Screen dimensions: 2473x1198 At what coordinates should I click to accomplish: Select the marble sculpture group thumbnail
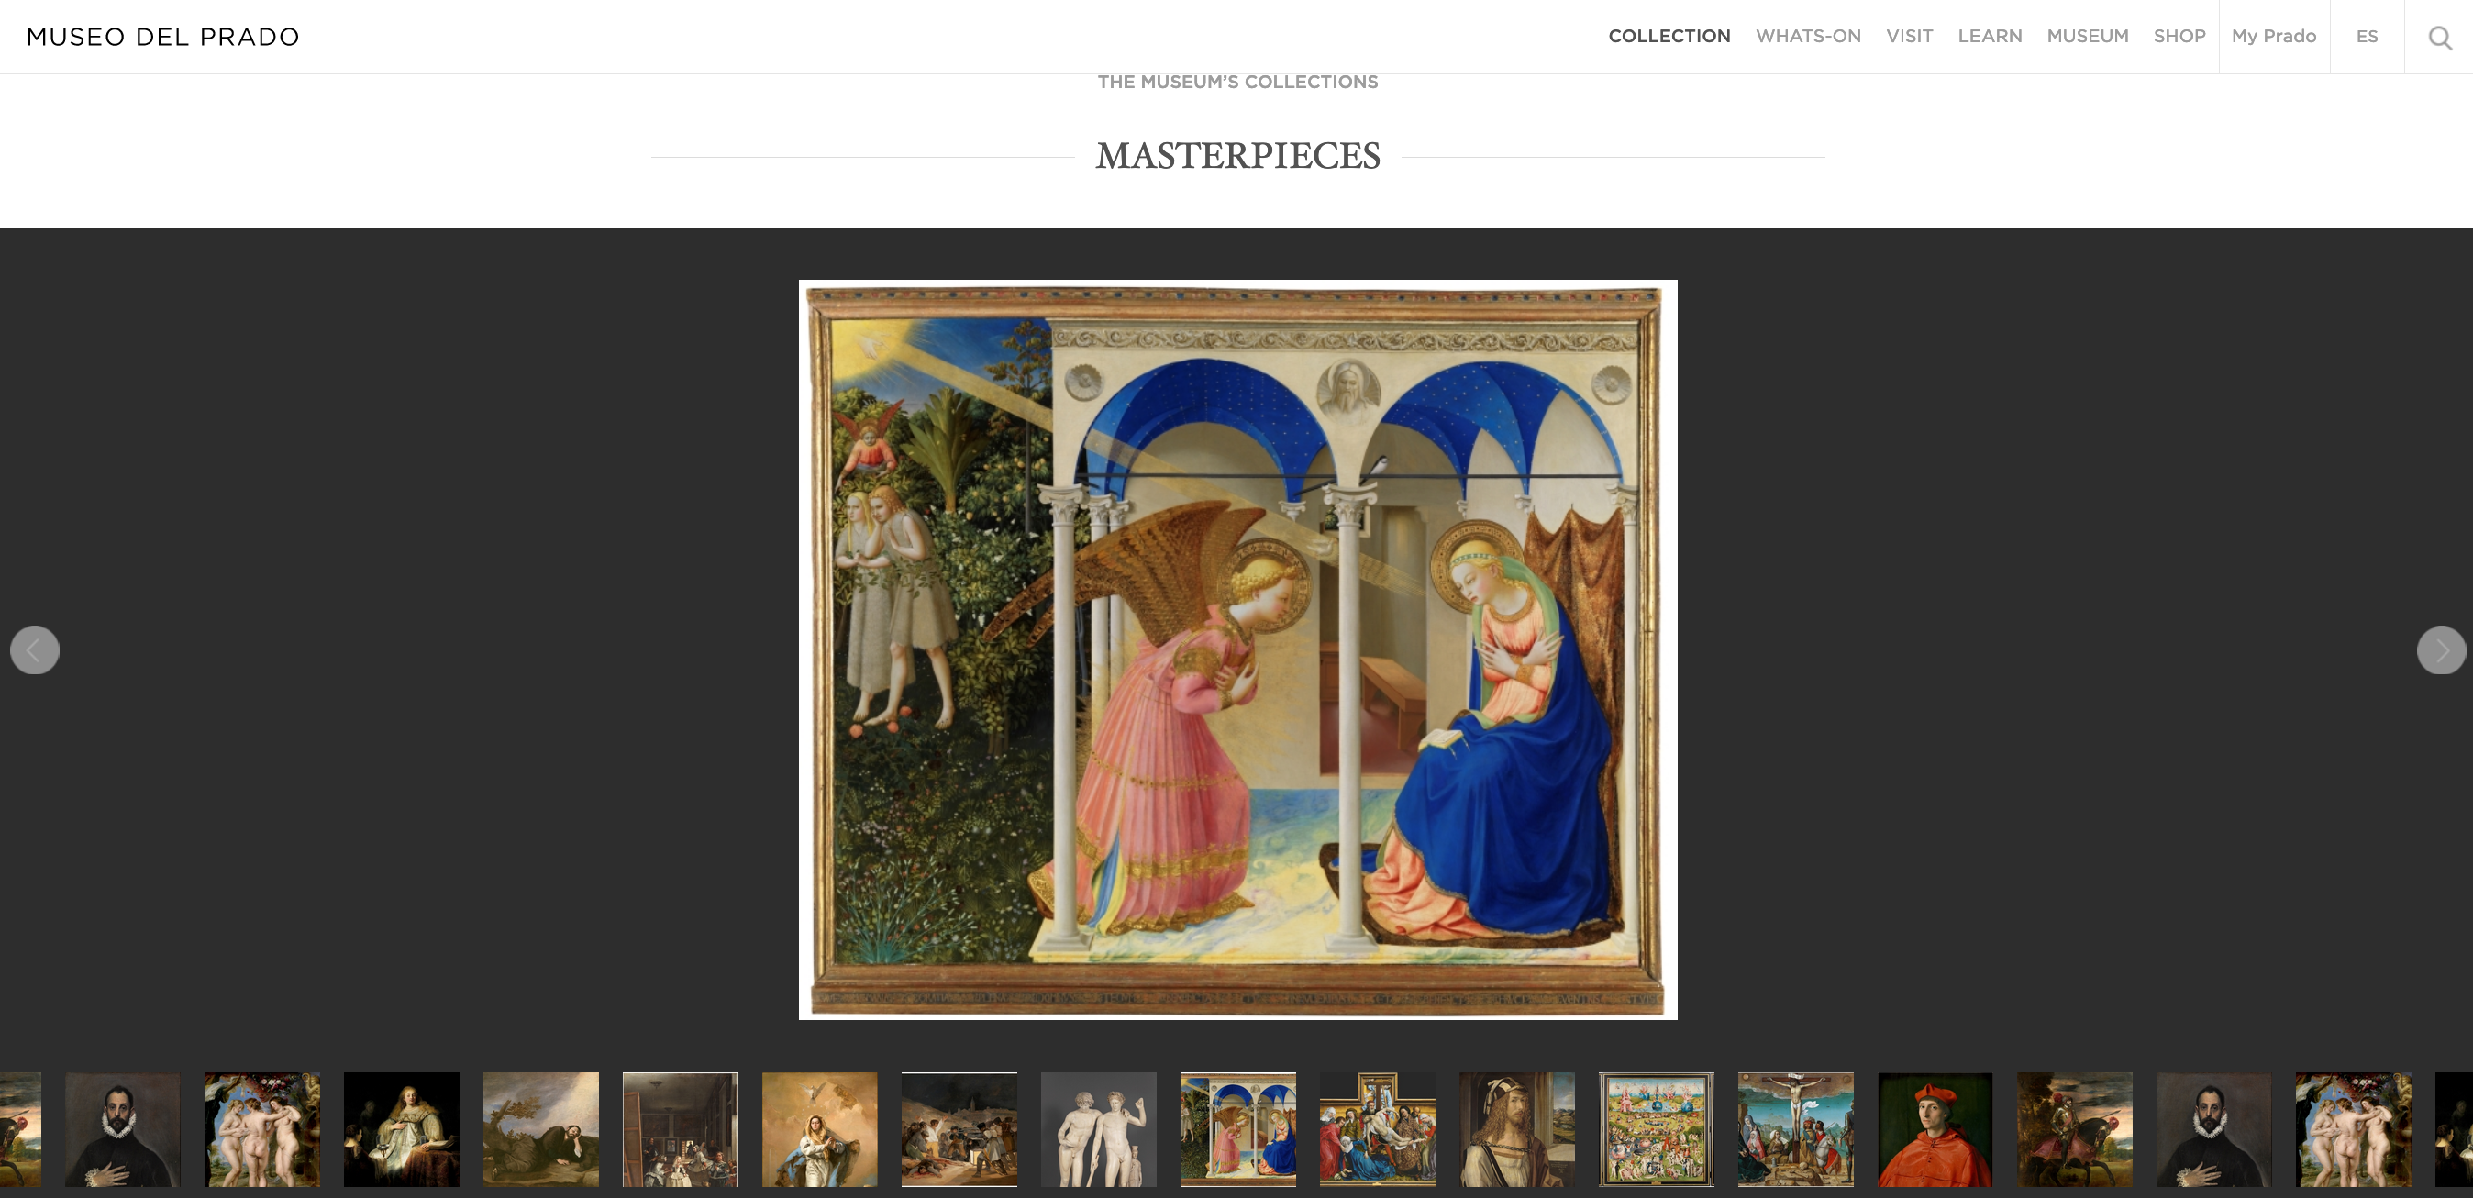click(x=1098, y=1129)
